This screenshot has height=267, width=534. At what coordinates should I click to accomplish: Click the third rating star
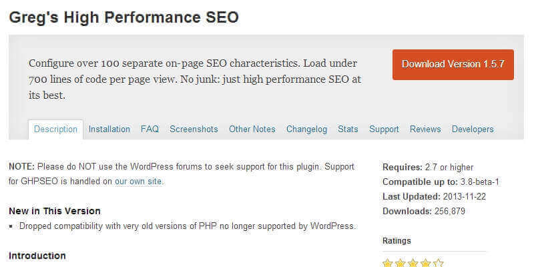[x=413, y=263]
